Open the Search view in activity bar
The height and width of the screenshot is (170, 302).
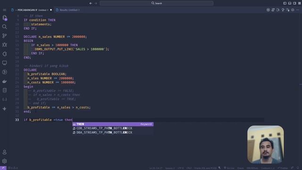(5, 26)
